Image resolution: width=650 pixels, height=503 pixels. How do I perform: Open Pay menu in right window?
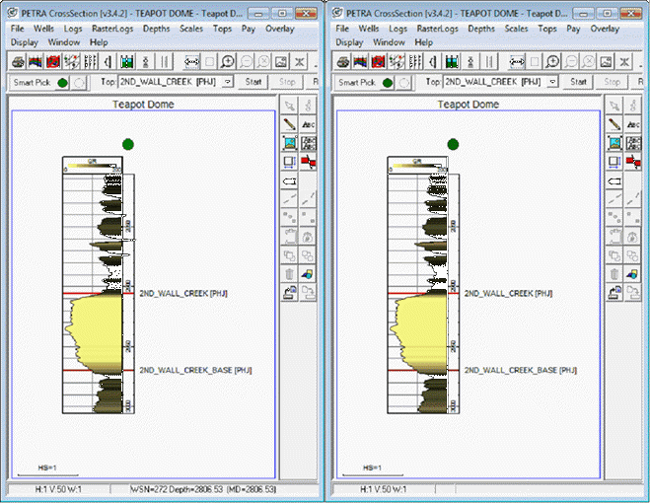pyautogui.click(x=573, y=29)
